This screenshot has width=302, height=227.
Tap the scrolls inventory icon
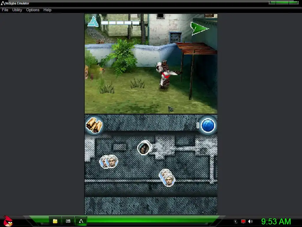[94, 125]
